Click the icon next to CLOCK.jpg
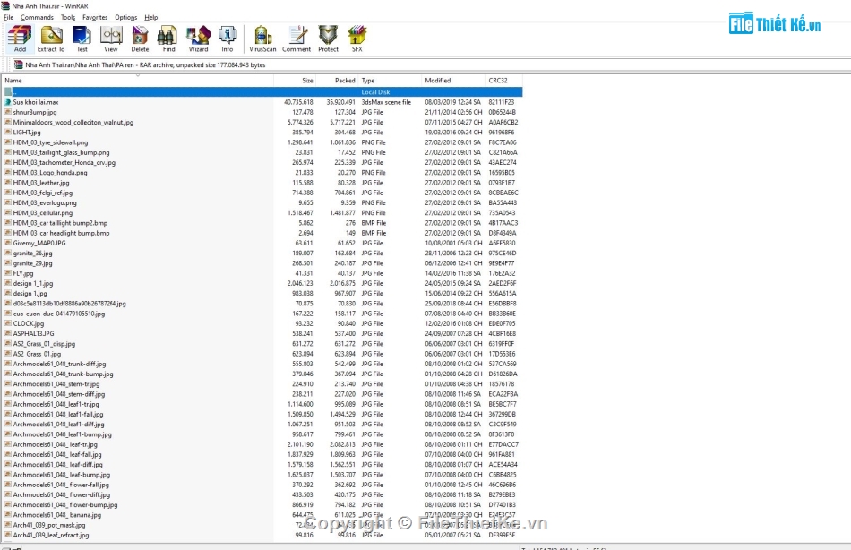 (x=7, y=323)
